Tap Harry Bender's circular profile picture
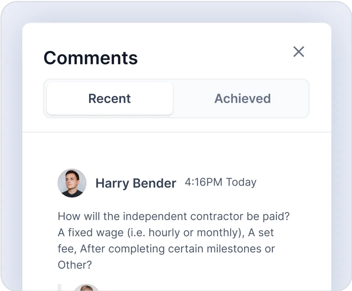Screen dimensions: 352x291 [x=72, y=184]
